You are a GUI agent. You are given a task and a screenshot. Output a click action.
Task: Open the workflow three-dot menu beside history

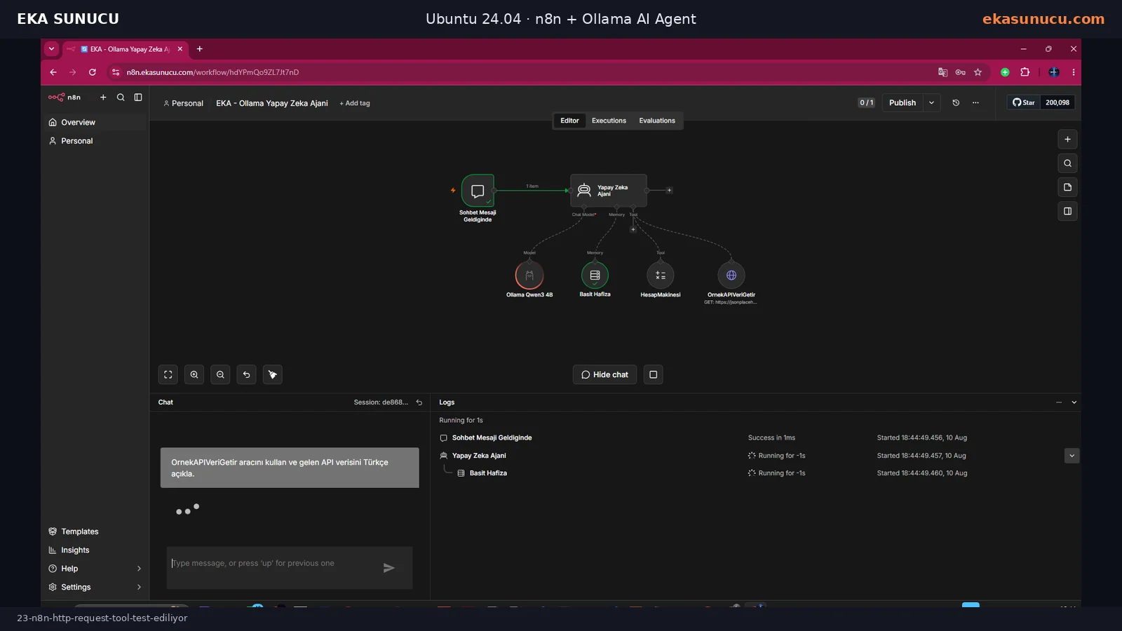(x=975, y=102)
